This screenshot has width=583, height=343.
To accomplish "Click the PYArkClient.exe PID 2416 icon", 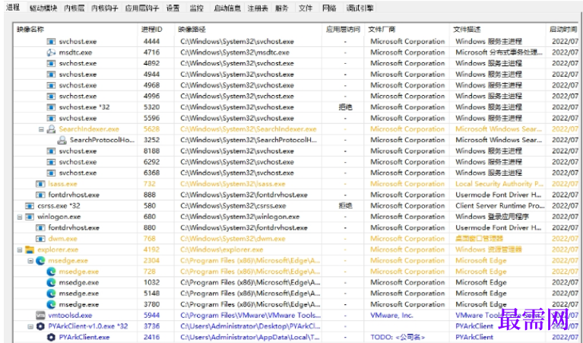I will pos(51,337).
